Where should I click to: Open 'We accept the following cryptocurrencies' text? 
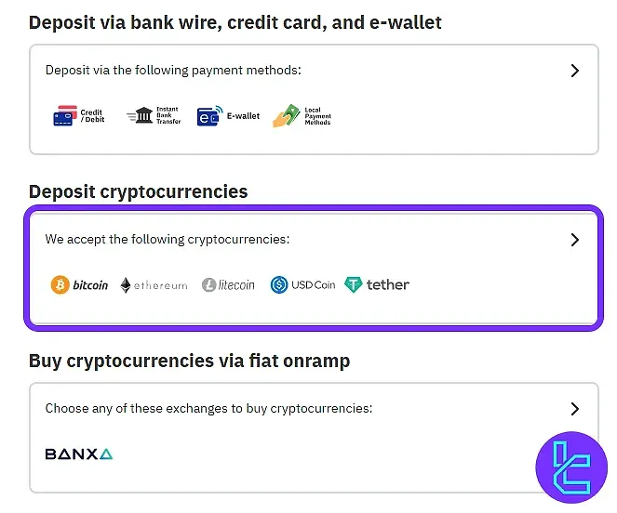(x=168, y=240)
